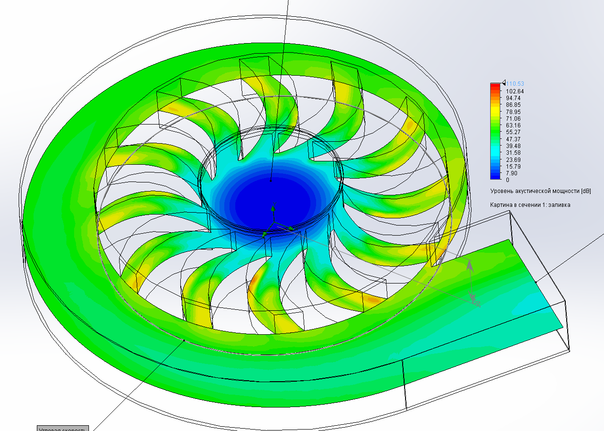Click the legend minimum value 0
This screenshot has height=431, width=604.
click(x=508, y=180)
